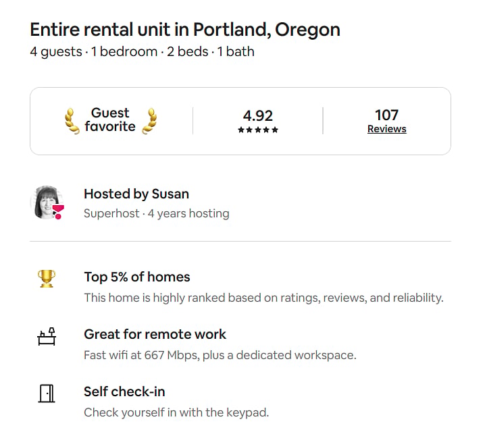
Task: Click the Great for remote work heading
Action: pyautogui.click(x=155, y=334)
